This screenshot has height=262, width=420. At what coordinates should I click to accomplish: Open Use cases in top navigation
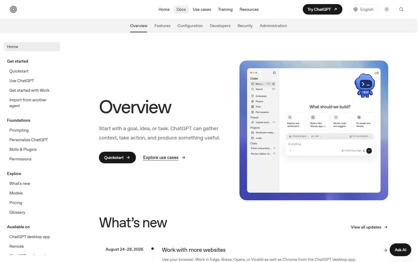pyautogui.click(x=202, y=9)
